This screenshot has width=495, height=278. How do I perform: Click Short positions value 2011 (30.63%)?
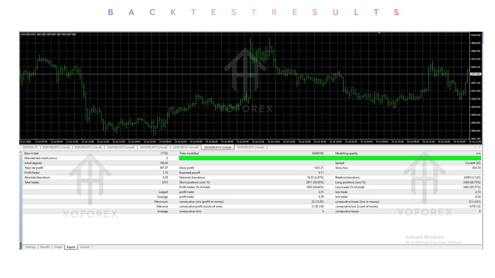point(315,182)
